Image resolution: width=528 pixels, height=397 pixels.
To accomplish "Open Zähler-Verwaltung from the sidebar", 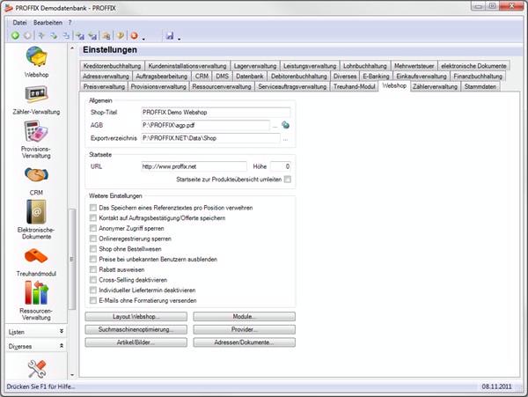I will click(36, 100).
